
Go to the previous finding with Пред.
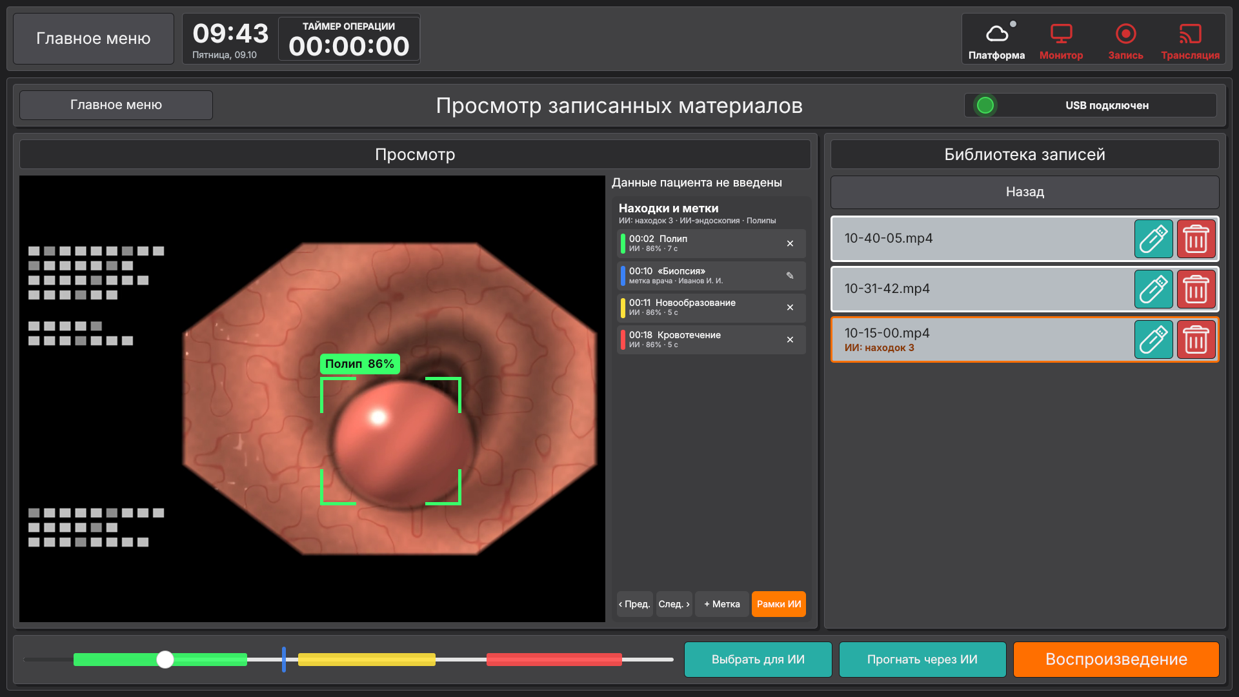click(x=634, y=604)
